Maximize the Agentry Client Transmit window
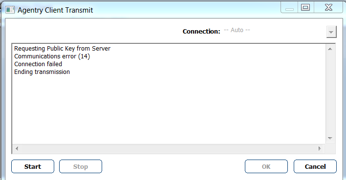Image resolution: width=346 pixels, height=180 pixels. (x=305, y=8)
